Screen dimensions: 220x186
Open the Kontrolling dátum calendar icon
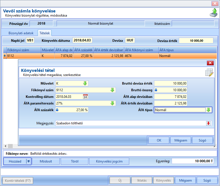tap(85, 97)
